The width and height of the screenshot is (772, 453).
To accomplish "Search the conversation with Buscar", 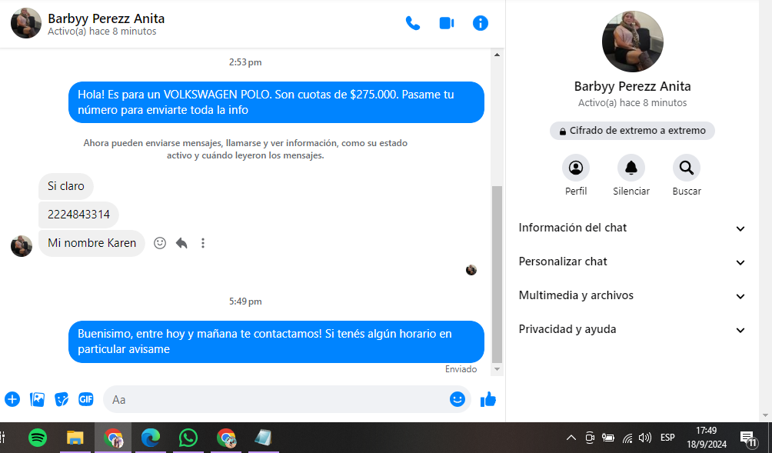I will 686,168.
